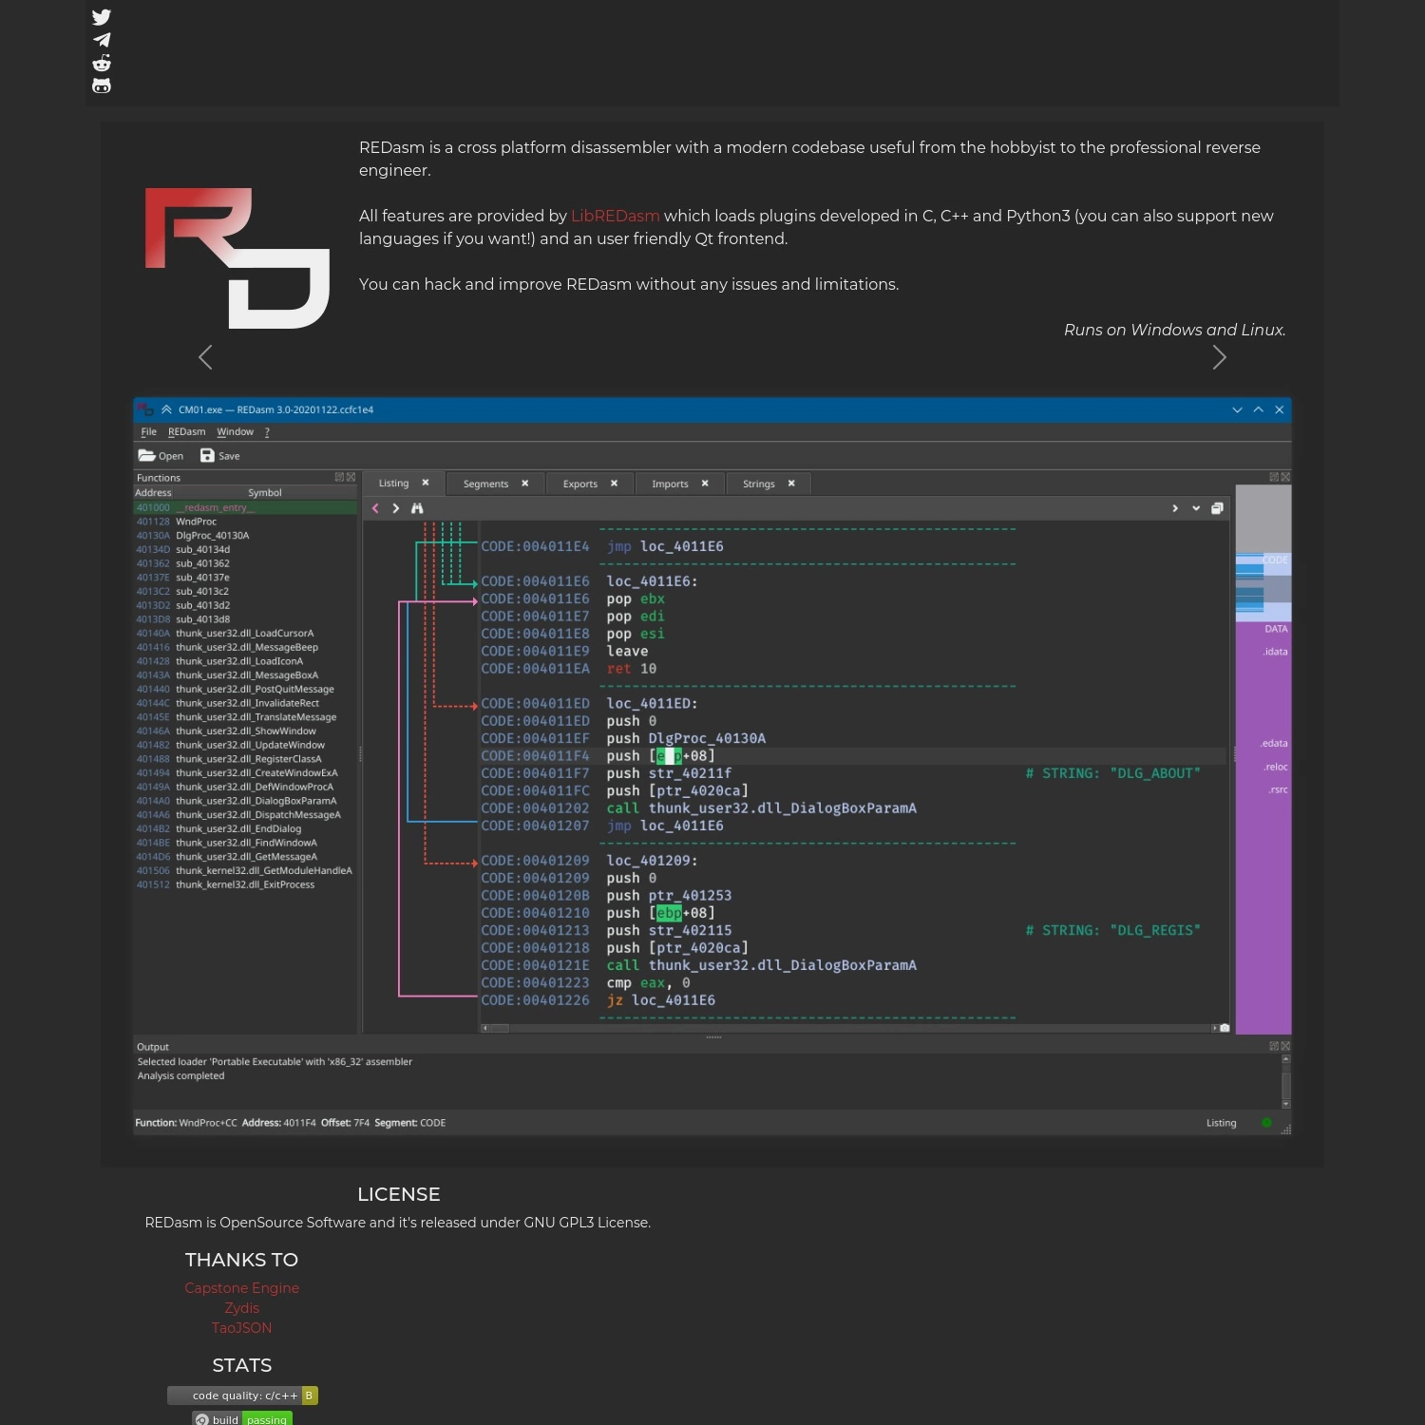Click the Listing horizontal scrollbar
Screen dimensions: 1425x1425
849,1028
